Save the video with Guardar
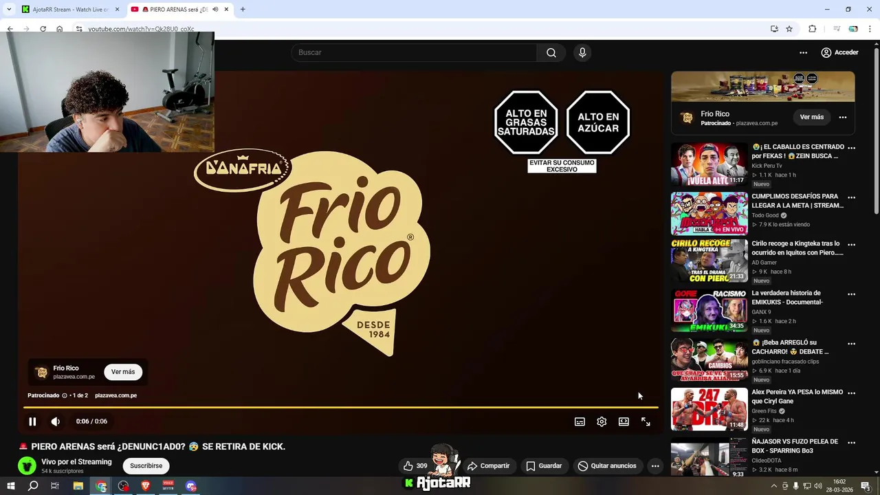The width and height of the screenshot is (880, 495). [x=544, y=466]
